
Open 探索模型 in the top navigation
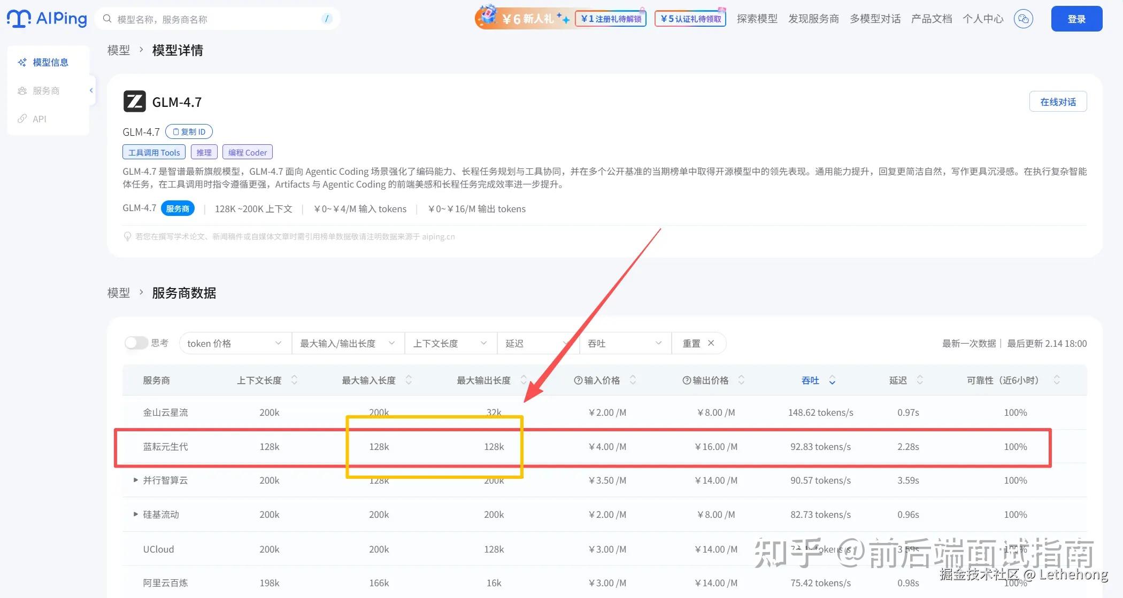(x=757, y=18)
